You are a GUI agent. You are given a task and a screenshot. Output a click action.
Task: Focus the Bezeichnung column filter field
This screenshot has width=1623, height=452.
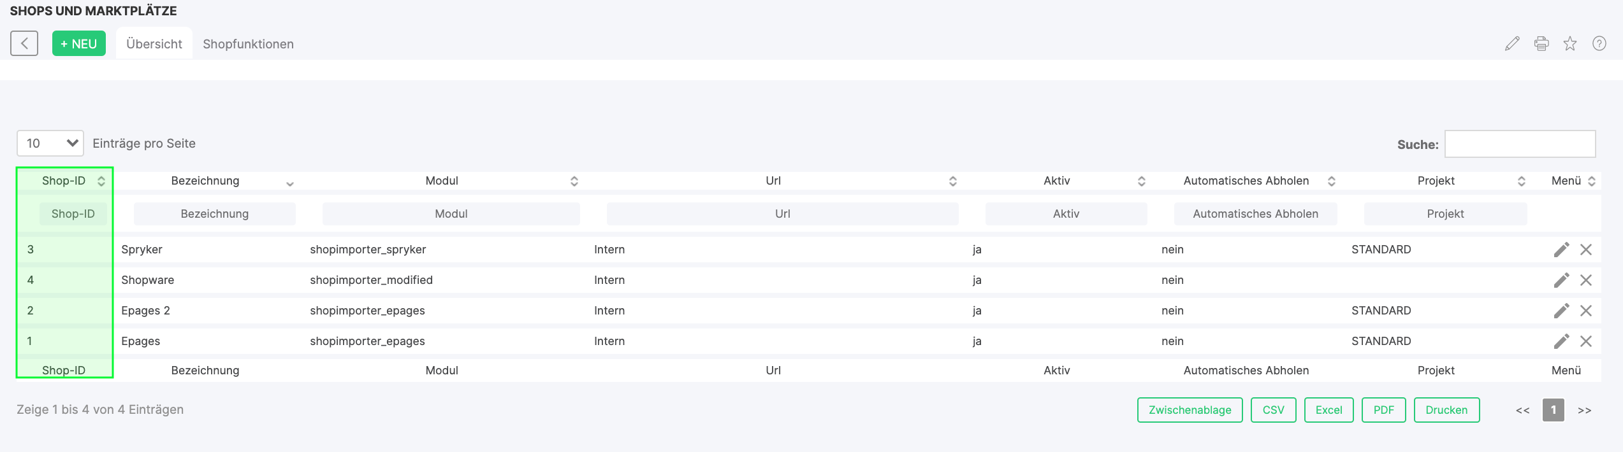(214, 214)
